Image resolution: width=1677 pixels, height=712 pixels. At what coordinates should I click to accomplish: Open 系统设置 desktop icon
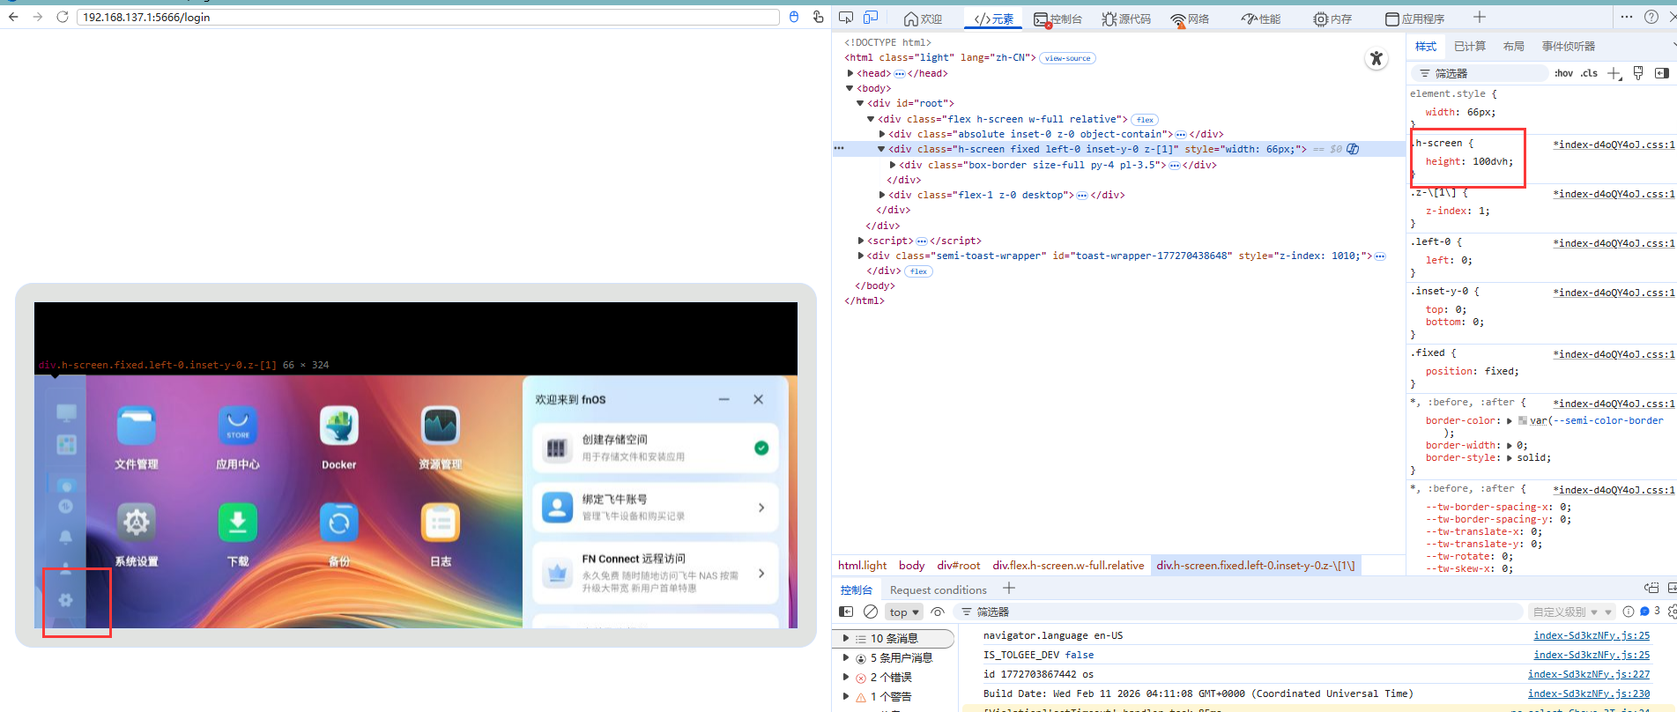[136, 523]
